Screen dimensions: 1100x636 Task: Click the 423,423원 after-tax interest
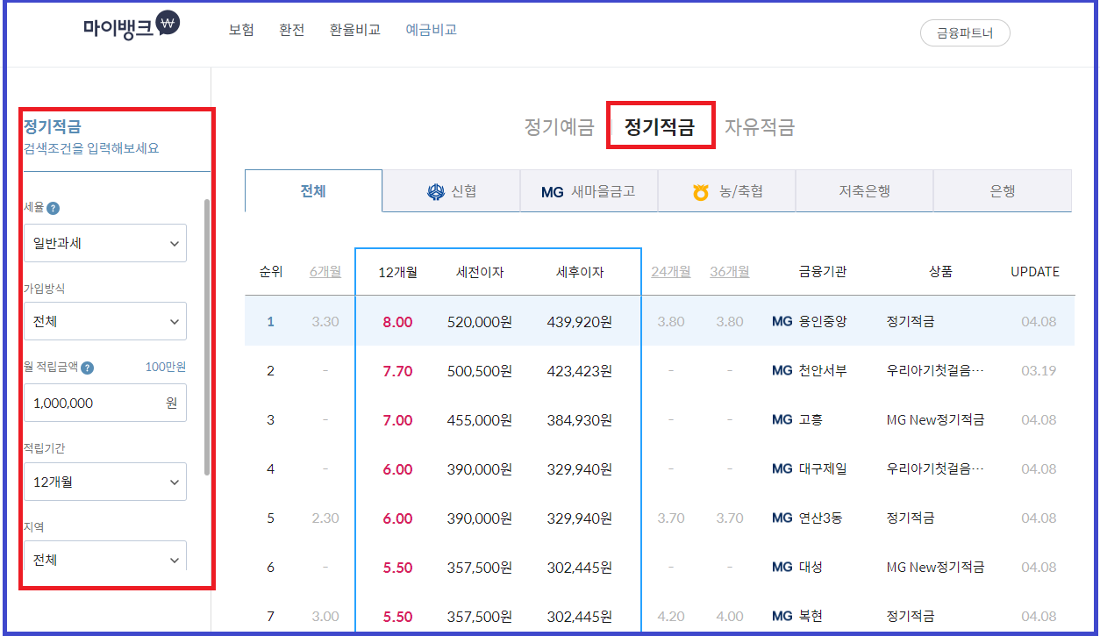(579, 371)
